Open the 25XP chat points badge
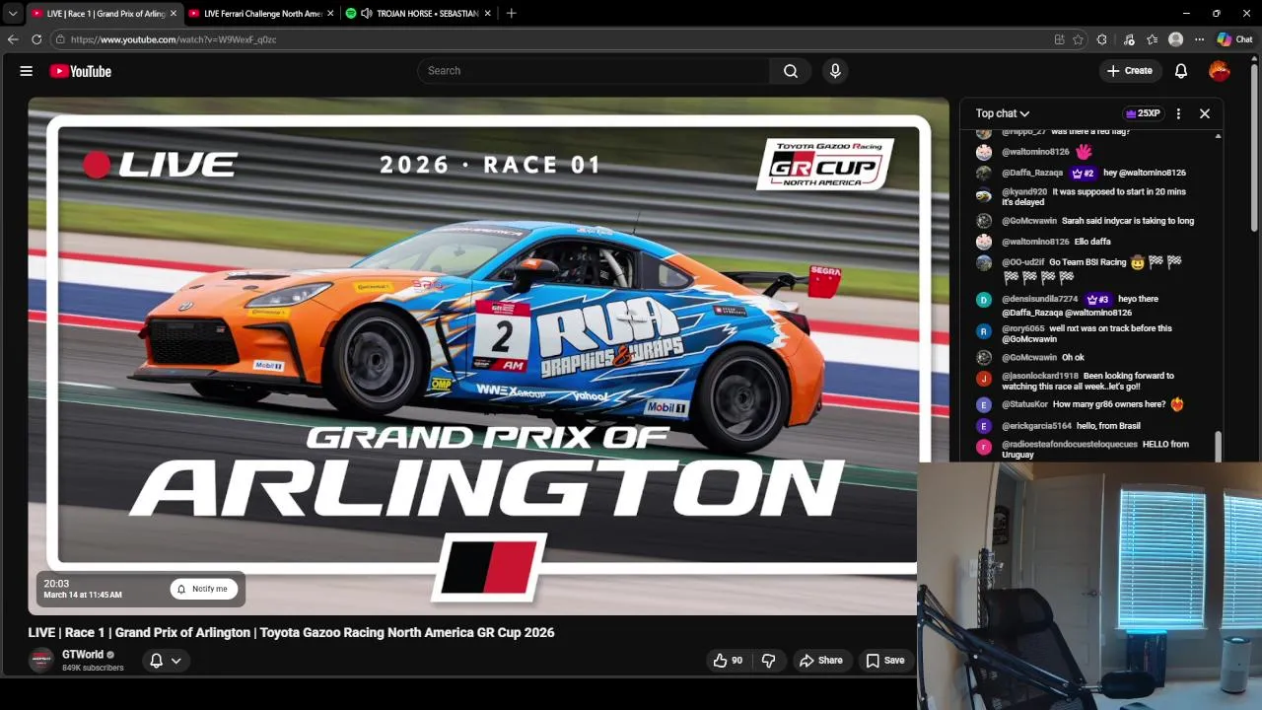The height and width of the screenshot is (710, 1262). click(1142, 113)
